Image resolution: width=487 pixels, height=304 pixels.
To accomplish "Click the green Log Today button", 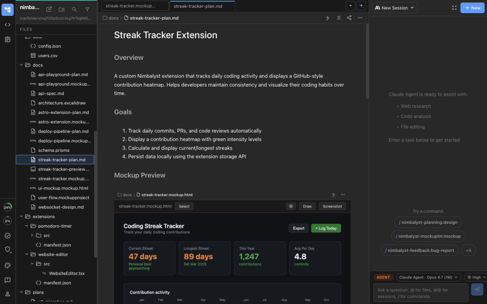I will coord(326,228).
